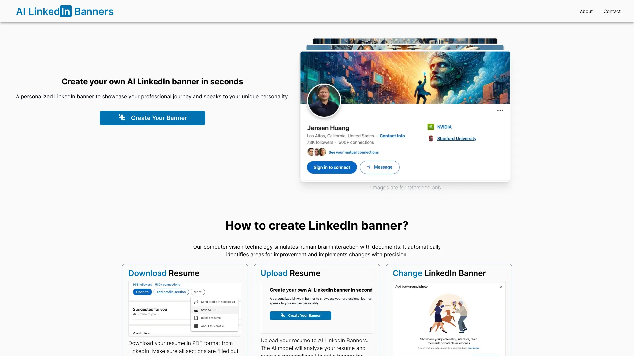Click the sparkle/AI icon on Create button
Screen dimensions: 634x356
[x=122, y=118]
